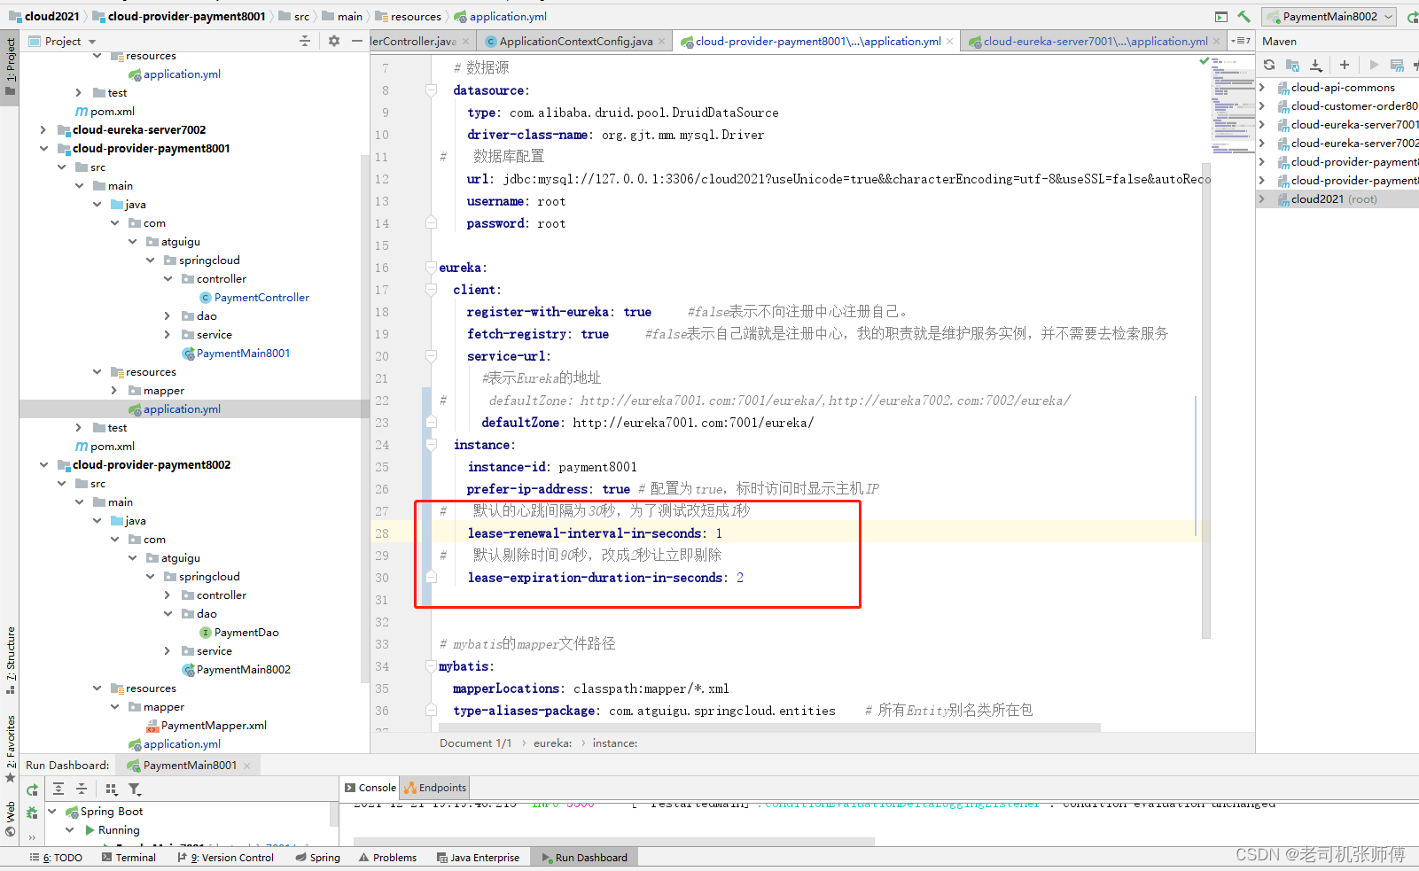
Task: Click the debug bug icon in Run Dashboard
Action: coord(32,813)
